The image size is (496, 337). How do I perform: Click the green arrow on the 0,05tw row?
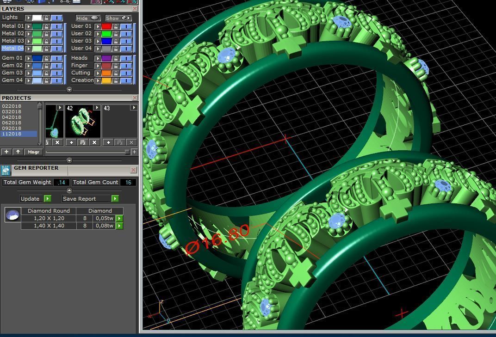point(119,219)
